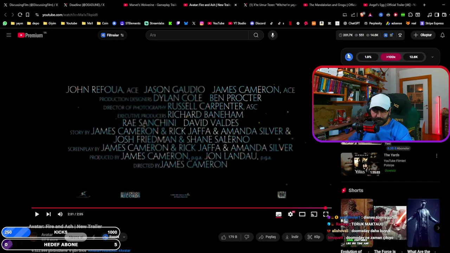The height and width of the screenshot is (253, 450).
Task: Click the search magnifier button
Action: coord(256,35)
